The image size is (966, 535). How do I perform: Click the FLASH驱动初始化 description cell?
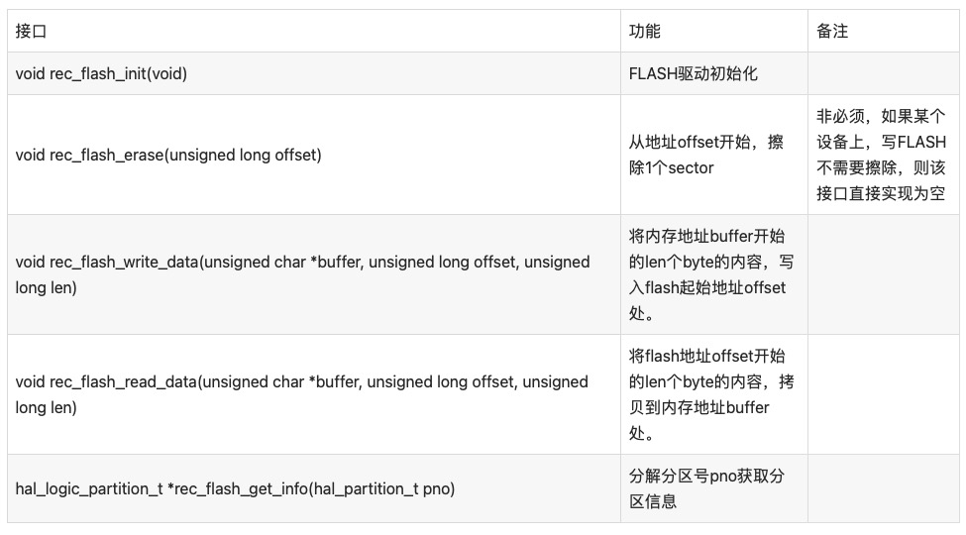[x=714, y=73]
